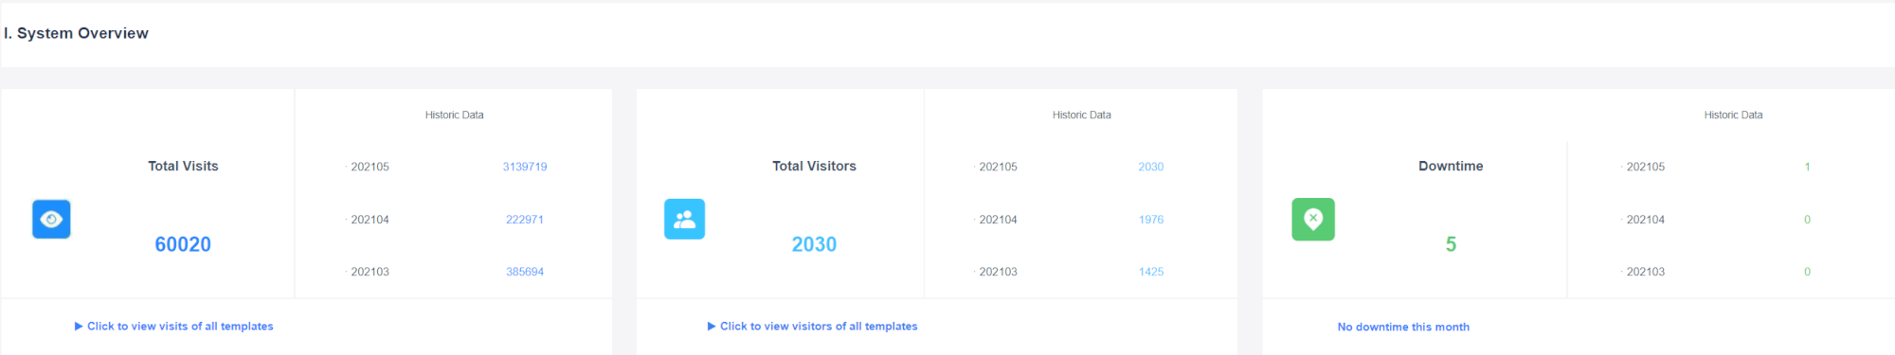Click the Historic Data header in Total Visitors card
Viewport: 1895px width, 355px height.
[x=1081, y=115]
